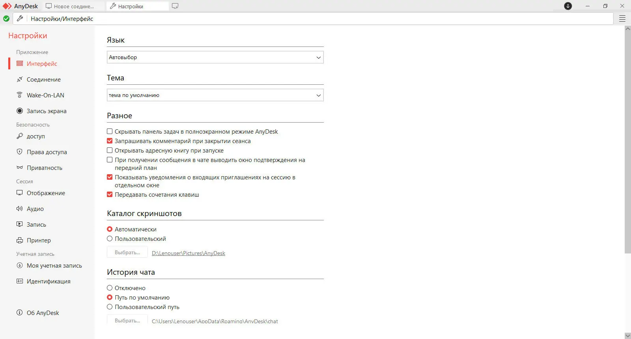Image resolution: width=631 pixels, height=339 pixels.
Task: Click the Об AnyDesk info icon
Action: coord(20,313)
